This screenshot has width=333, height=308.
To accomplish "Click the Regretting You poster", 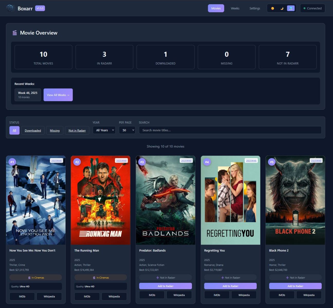I will pyautogui.click(x=230, y=200).
